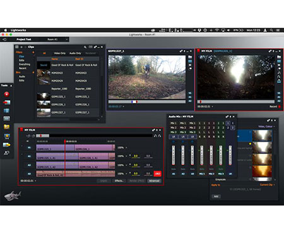Screen dimensions: 284x234
Task: Open the Video, Colour category dropdown
Action: 266,126
